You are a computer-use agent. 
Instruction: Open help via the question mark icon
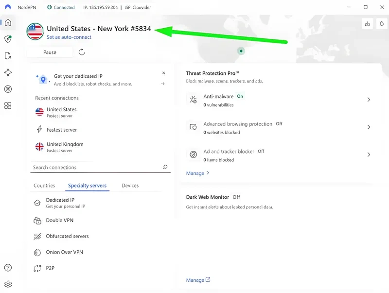[8, 268]
